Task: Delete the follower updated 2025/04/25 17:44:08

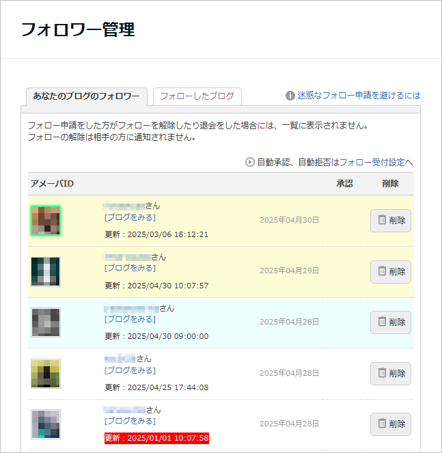Action: pyautogui.click(x=391, y=374)
